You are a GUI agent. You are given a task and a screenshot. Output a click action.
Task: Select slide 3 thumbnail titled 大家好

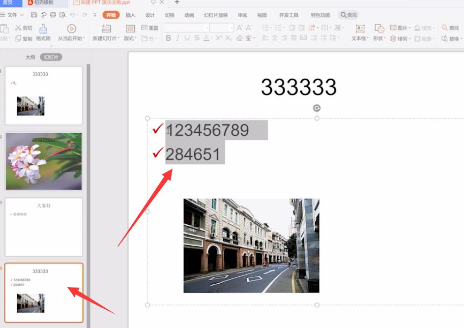tap(44, 227)
